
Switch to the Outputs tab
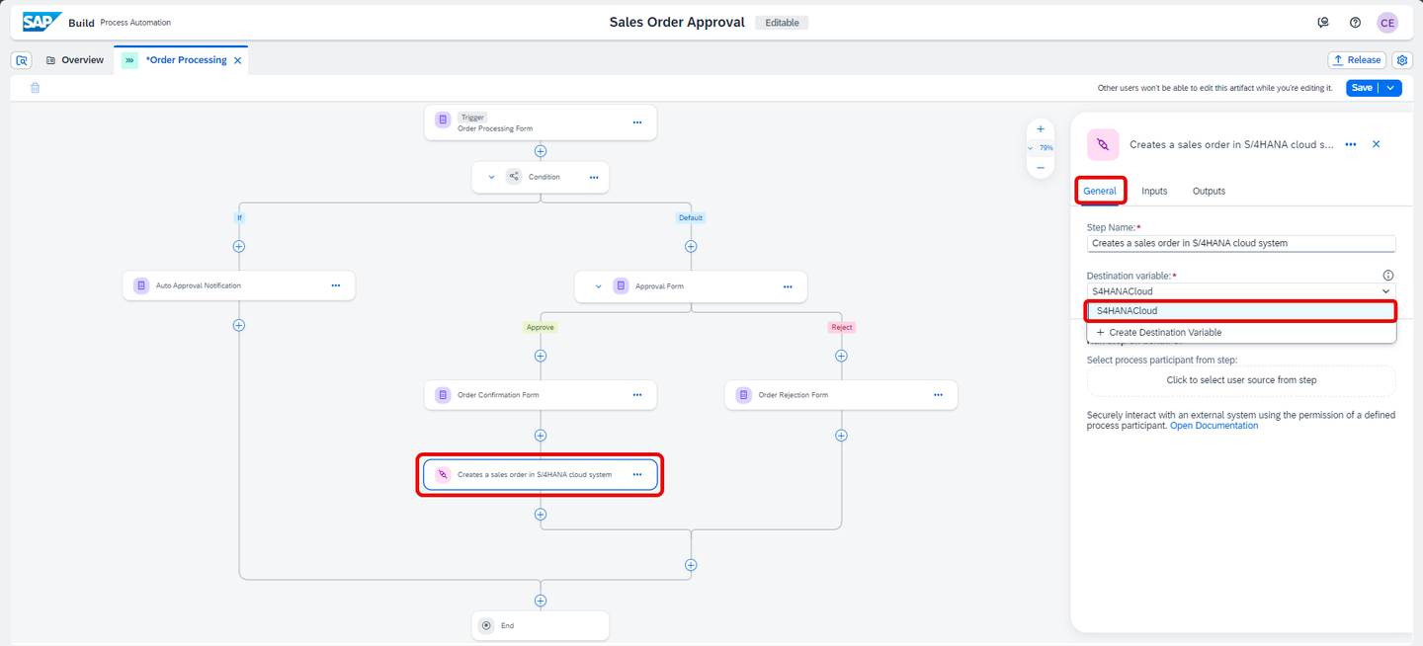point(1209,191)
